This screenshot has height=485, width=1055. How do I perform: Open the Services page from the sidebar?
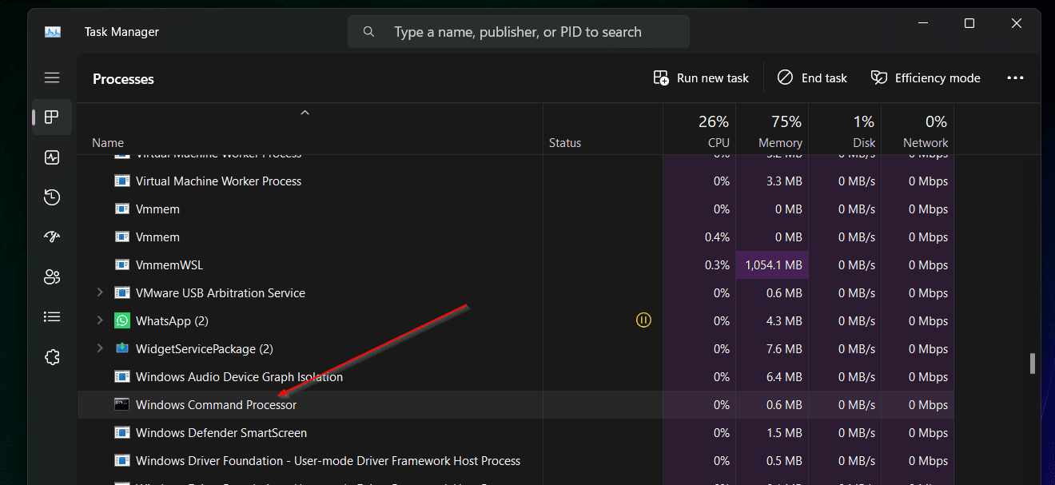point(52,357)
